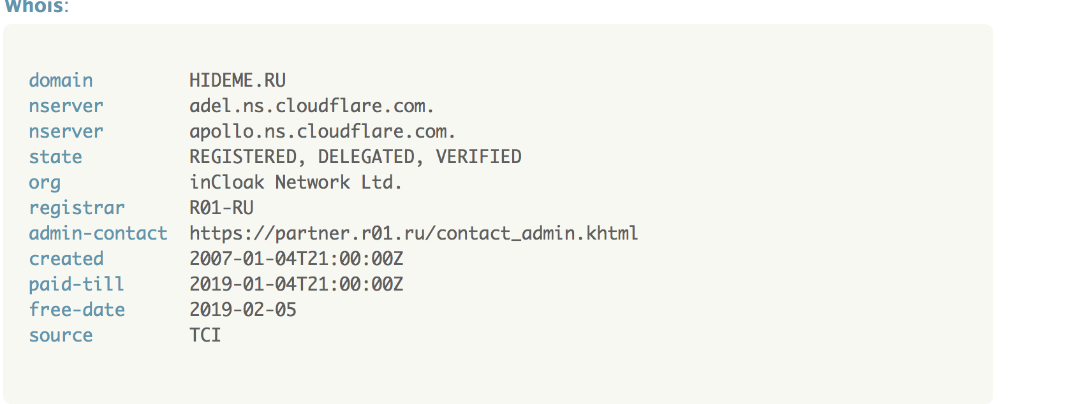Click the inCloak Network Ltd. organization name
Screen dimensions: 1069x404
click(x=295, y=182)
